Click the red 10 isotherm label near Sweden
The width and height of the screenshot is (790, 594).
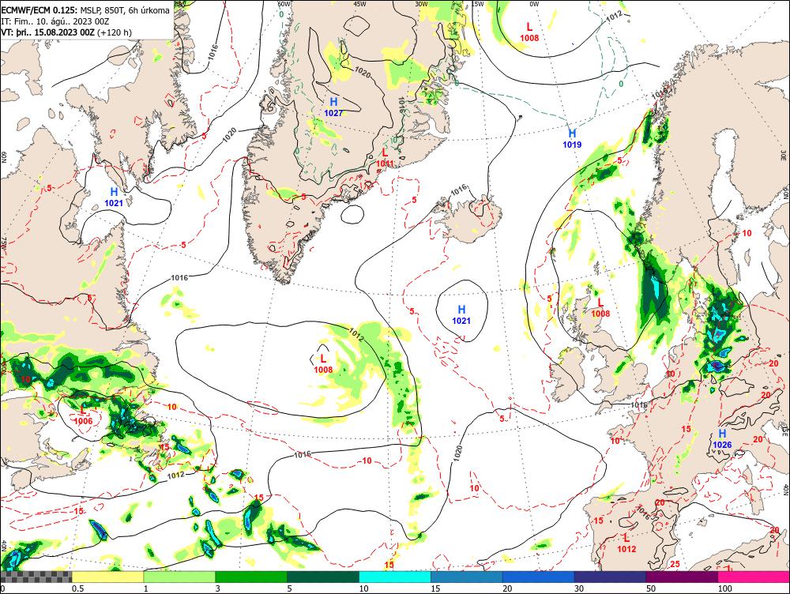click(x=747, y=233)
